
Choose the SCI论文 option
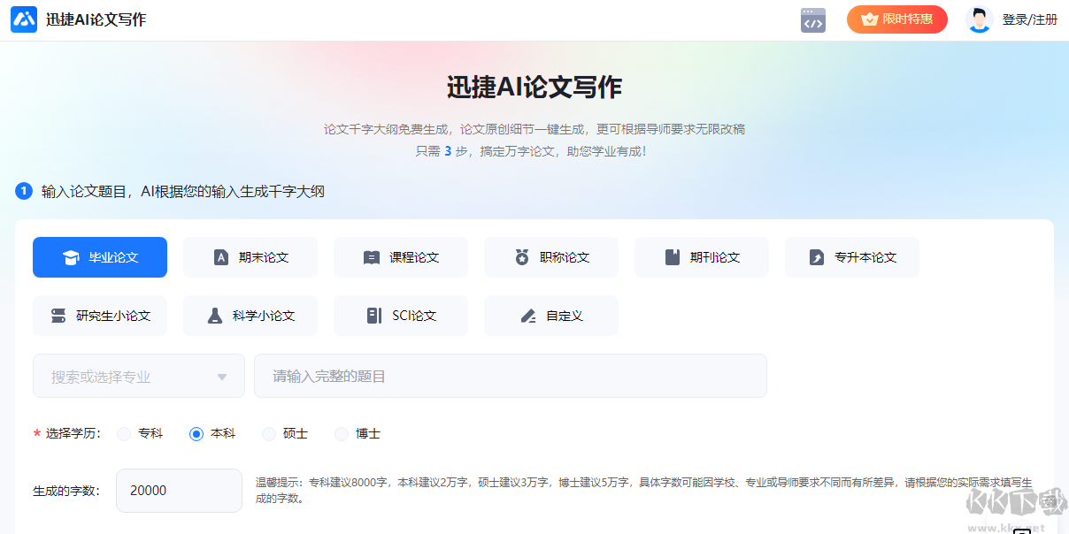[x=401, y=316]
